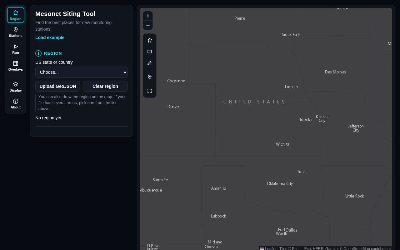Screen dimensions: 400x250
Task: Click the Sioux Falls map label
Action: click(291, 35)
